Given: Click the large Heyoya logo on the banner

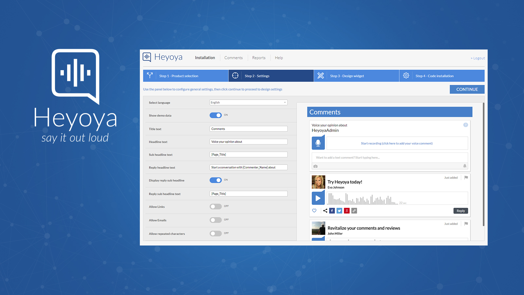Looking at the screenshot, I should point(76,77).
